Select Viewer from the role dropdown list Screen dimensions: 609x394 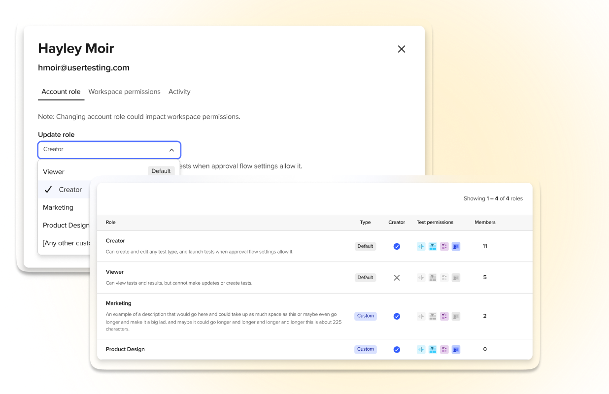pos(53,171)
